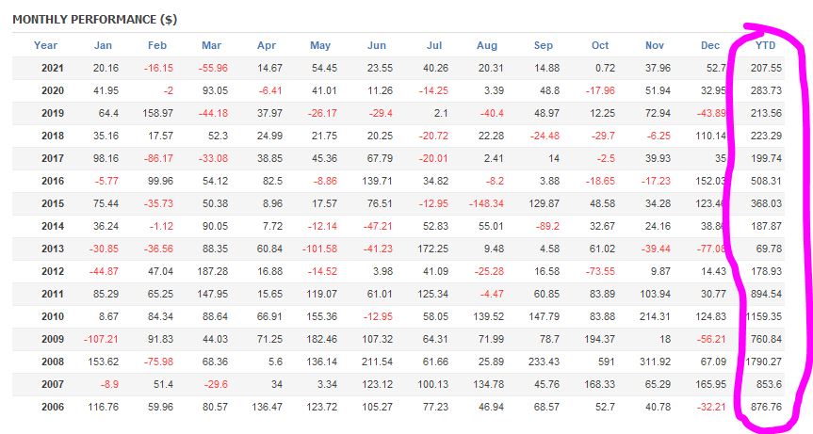Select the 2021 year row label
Image resolution: width=813 pixels, height=434 pixels.
[52, 67]
